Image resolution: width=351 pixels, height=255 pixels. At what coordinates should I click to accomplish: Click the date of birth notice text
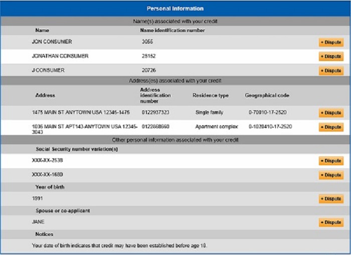[x=119, y=245]
